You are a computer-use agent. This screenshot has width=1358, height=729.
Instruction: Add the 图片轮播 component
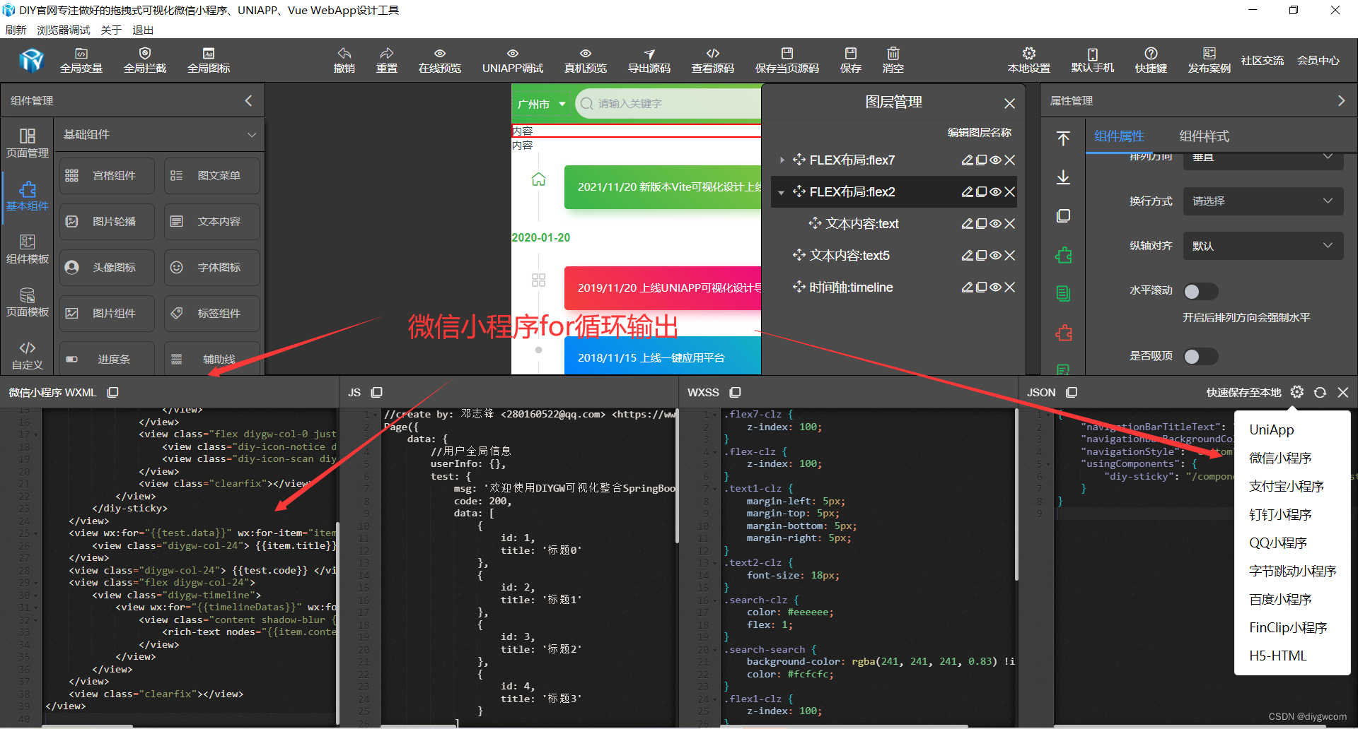[107, 222]
